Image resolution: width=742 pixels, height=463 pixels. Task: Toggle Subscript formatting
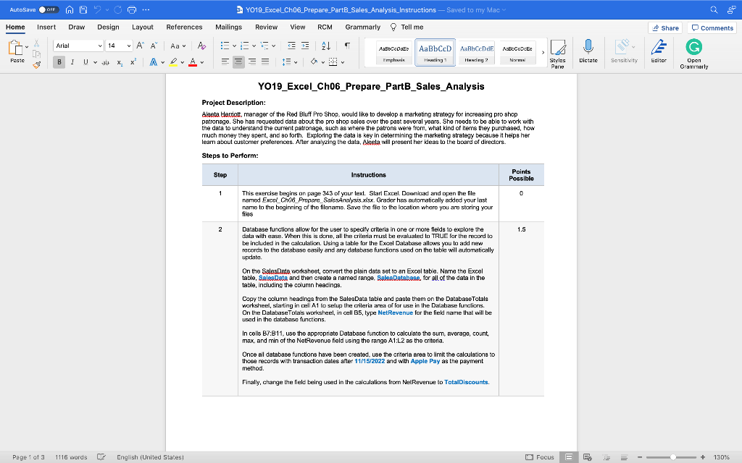click(120, 62)
